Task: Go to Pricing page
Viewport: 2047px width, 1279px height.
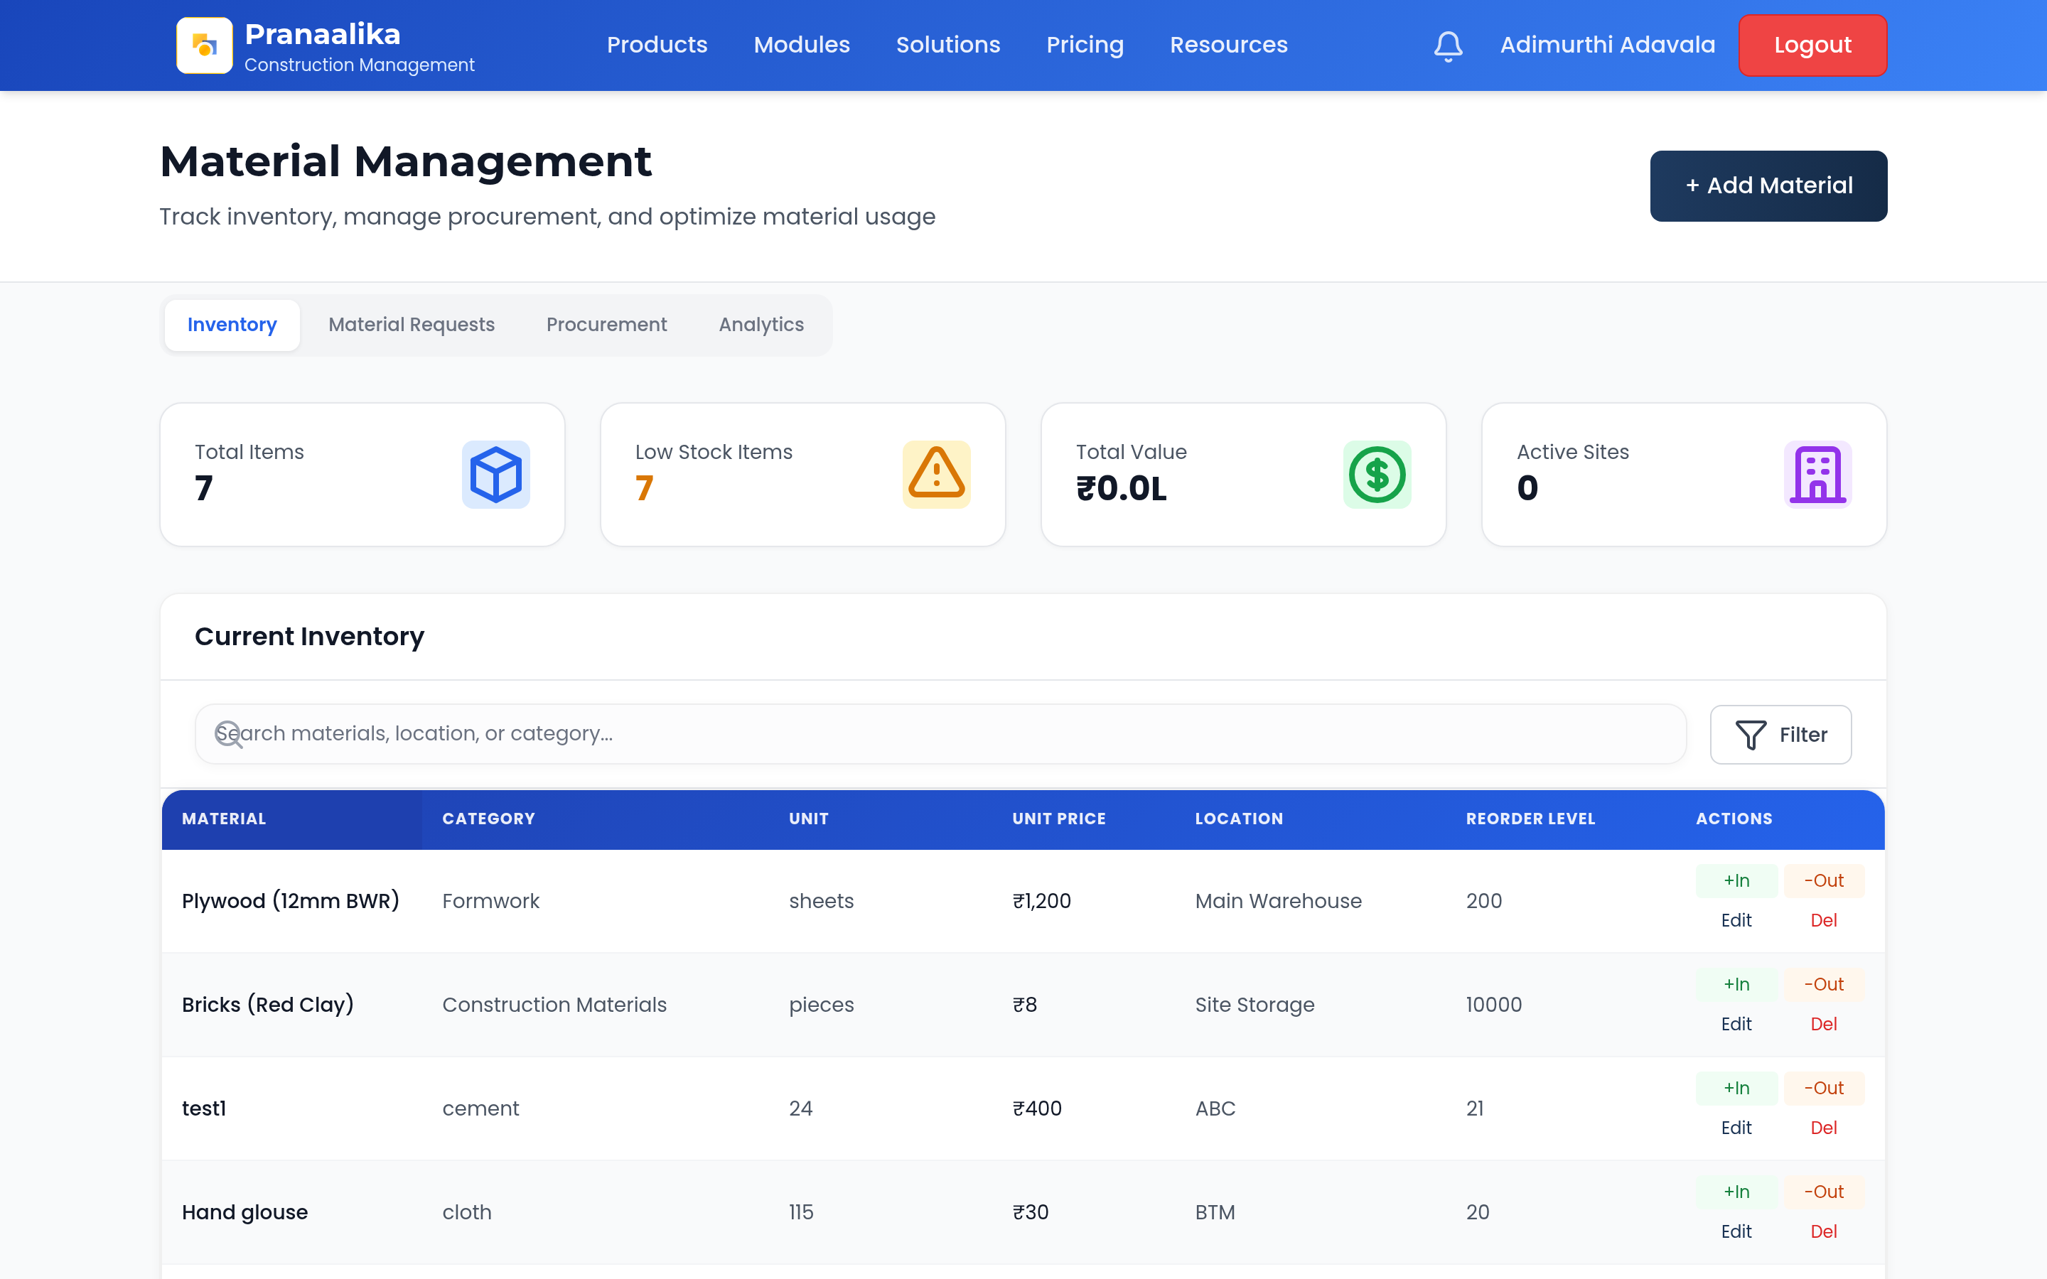Action: click(x=1085, y=45)
